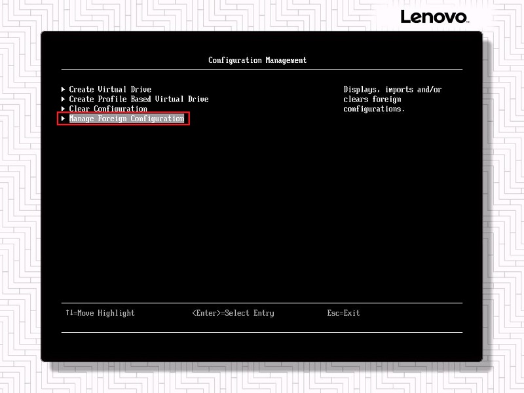Click the "clears foreign" help text line
The image size is (524, 393).
point(372,99)
